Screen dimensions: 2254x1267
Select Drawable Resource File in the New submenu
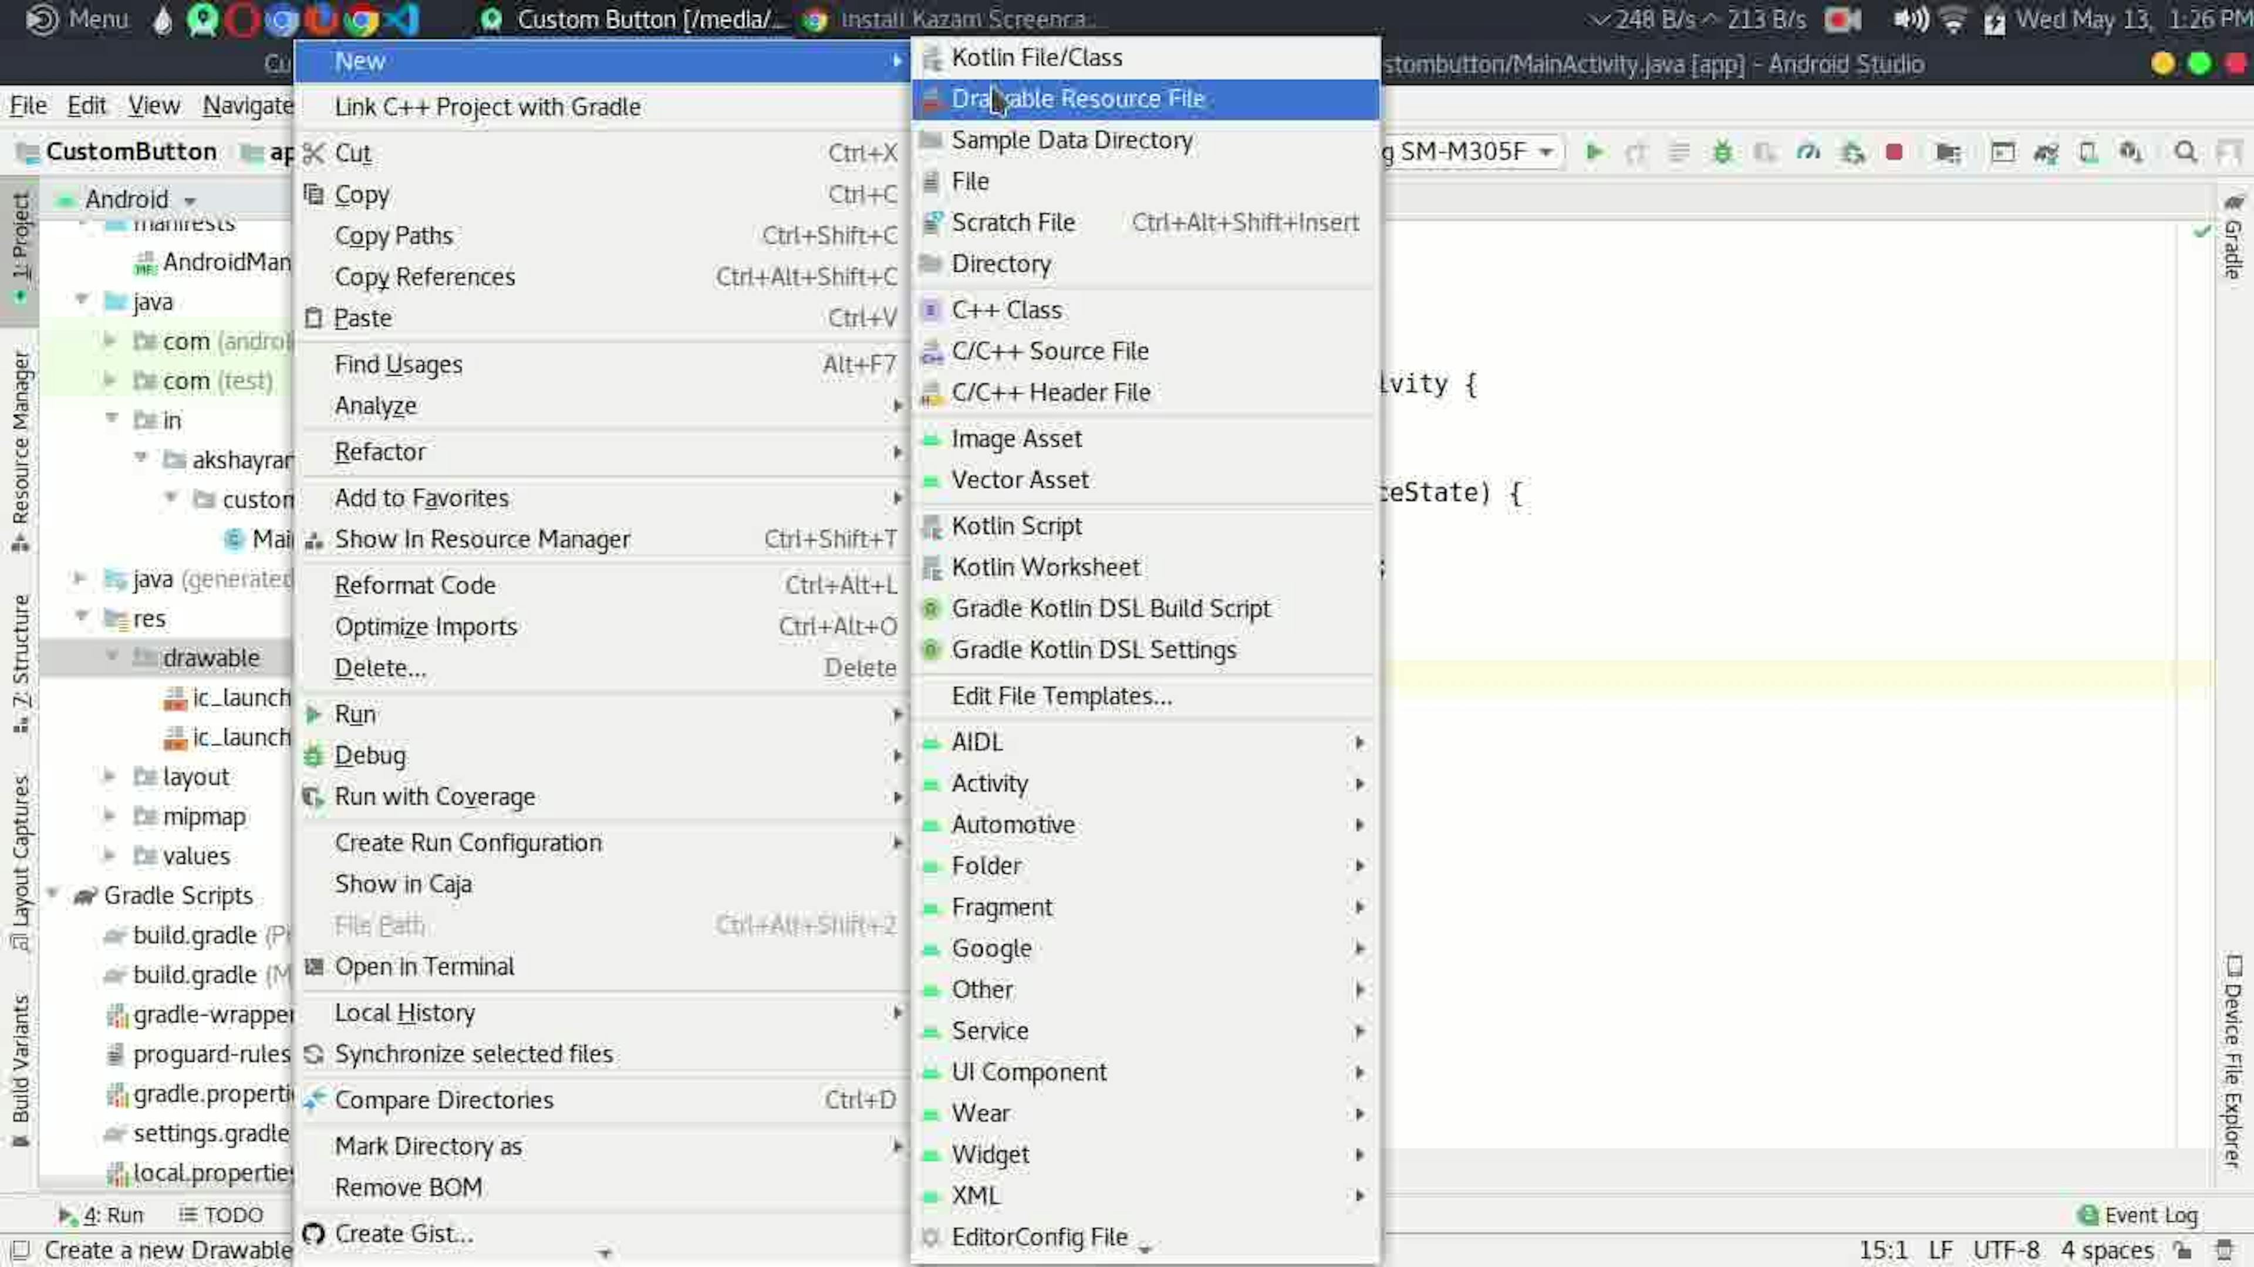point(1145,99)
